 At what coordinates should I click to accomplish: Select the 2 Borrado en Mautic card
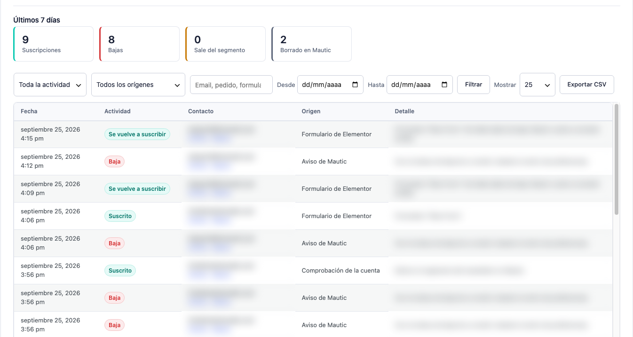[311, 44]
